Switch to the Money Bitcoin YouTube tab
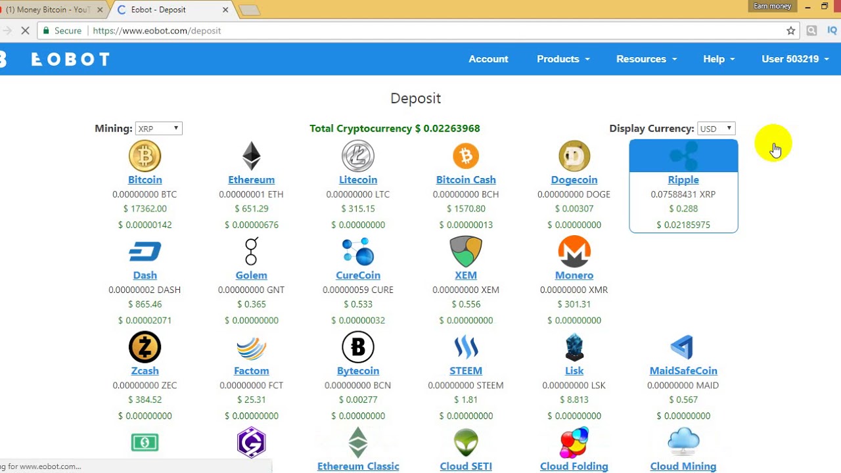841x473 pixels. pos(51,10)
